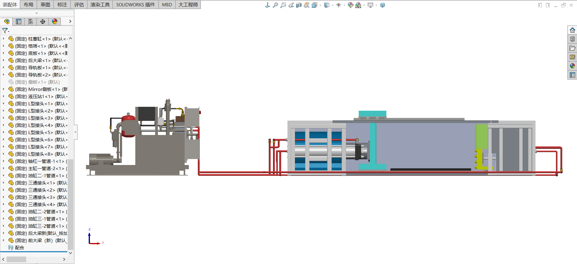
Task: Click the View Orientation cube icon
Action: (315, 5)
